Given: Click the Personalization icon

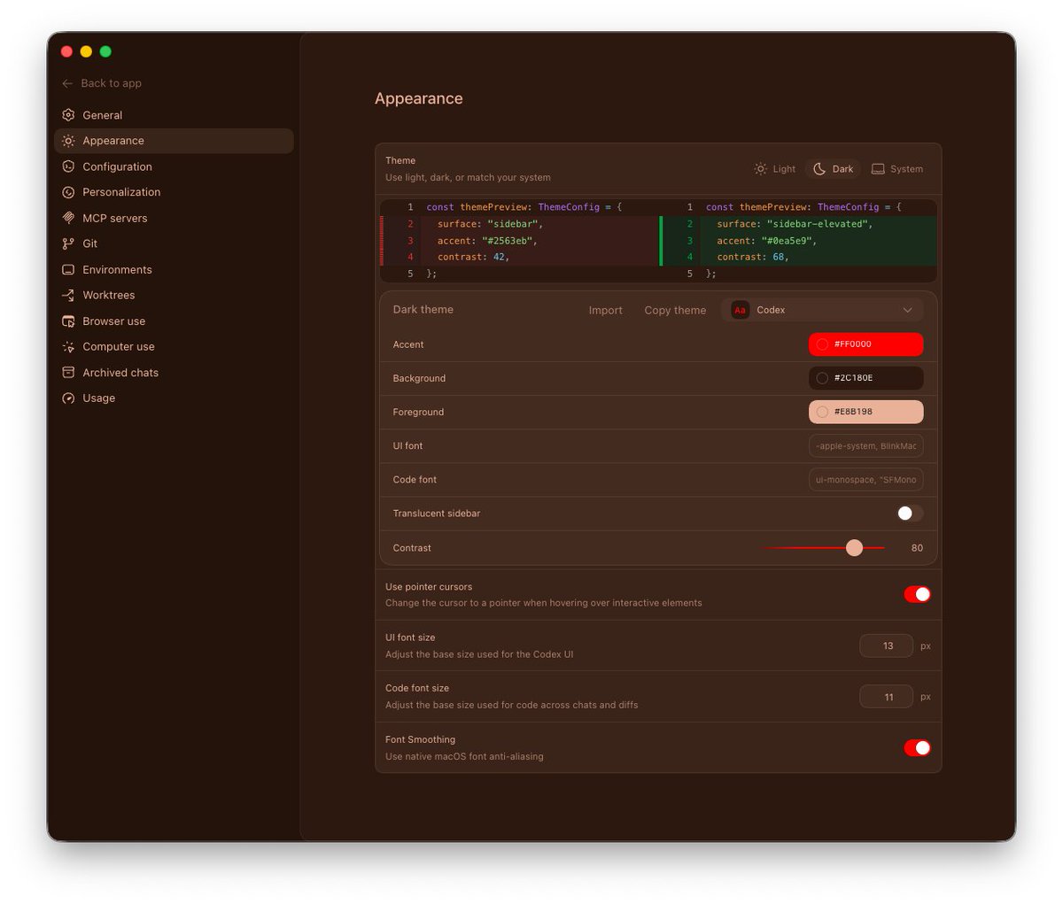Looking at the screenshot, I should 68,192.
